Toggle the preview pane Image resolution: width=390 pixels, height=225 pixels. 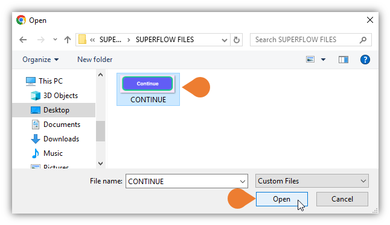pyautogui.click(x=344, y=60)
